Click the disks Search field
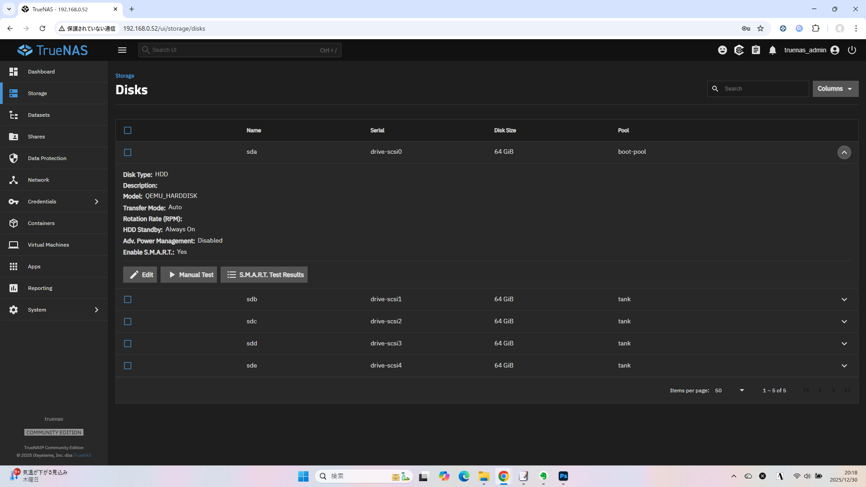866x487 pixels. pos(763,89)
